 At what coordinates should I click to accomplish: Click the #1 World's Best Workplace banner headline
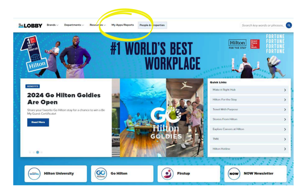156,56
